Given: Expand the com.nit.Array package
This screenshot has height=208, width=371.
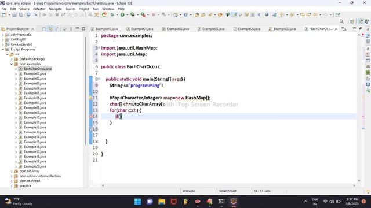Looking at the screenshot, I should tap(12, 171).
